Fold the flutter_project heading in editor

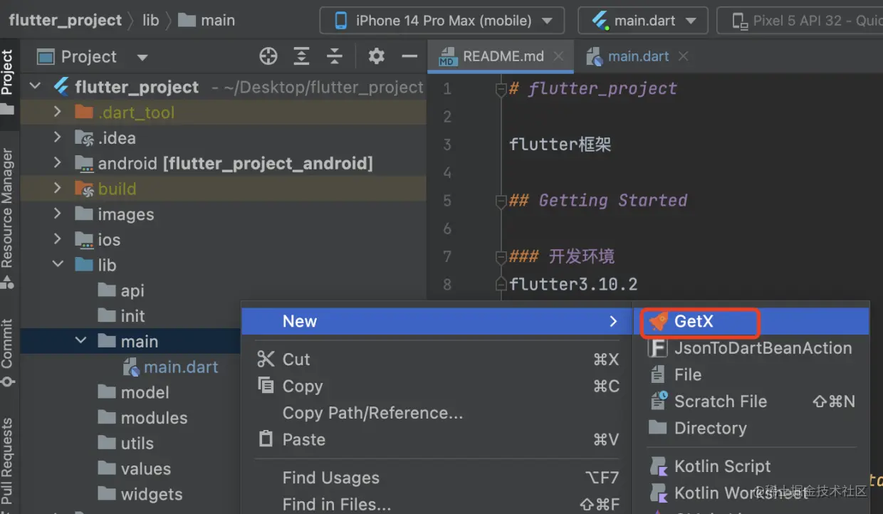(x=501, y=89)
